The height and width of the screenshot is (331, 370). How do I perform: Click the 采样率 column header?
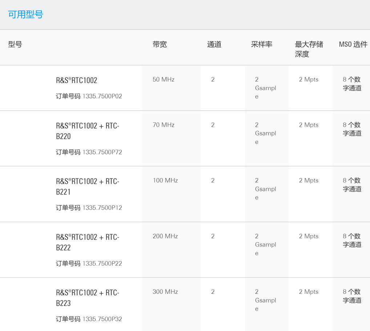[261, 44]
